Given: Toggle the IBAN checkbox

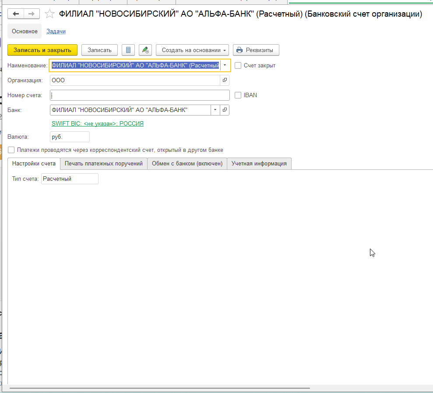Looking at the screenshot, I should 238,95.
